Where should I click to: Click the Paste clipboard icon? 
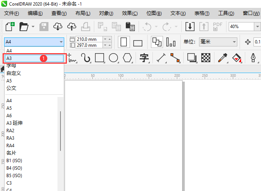tap(130, 27)
